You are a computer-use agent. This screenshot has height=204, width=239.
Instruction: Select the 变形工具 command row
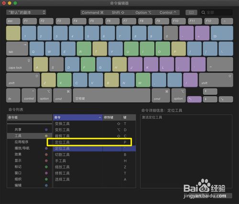point(95,130)
